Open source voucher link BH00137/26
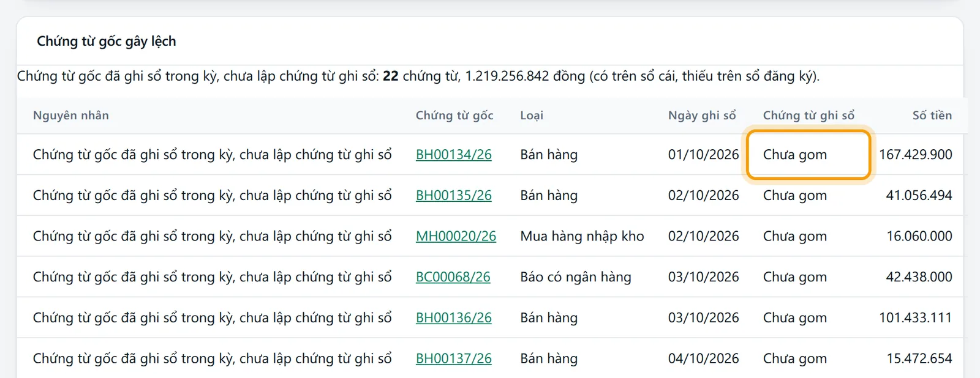This screenshot has width=980, height=378. click(x=453, y=358)
